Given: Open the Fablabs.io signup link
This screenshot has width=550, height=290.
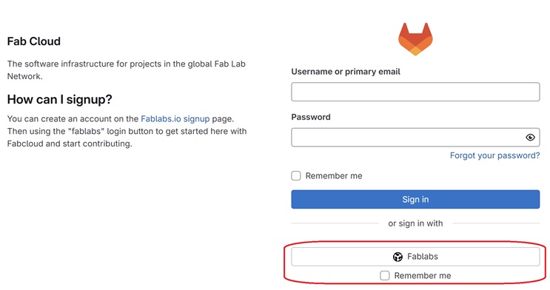Looking at the screenshot, I should click(x=175, y=119).
